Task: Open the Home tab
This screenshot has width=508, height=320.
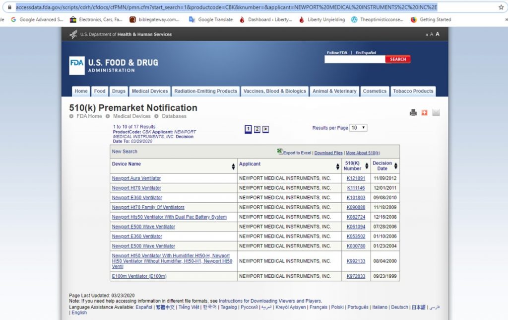Action: coord(81,91)
